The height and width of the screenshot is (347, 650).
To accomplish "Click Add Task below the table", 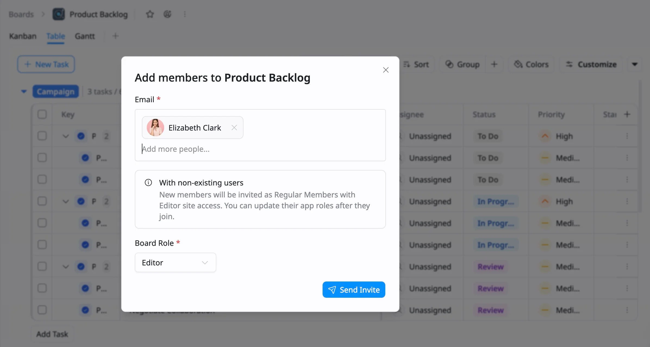I will (x=52, y=334).
